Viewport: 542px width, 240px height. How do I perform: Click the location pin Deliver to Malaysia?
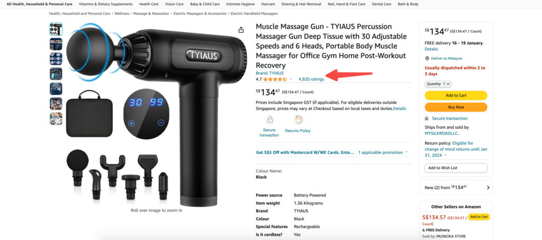[x=427, y=58]
